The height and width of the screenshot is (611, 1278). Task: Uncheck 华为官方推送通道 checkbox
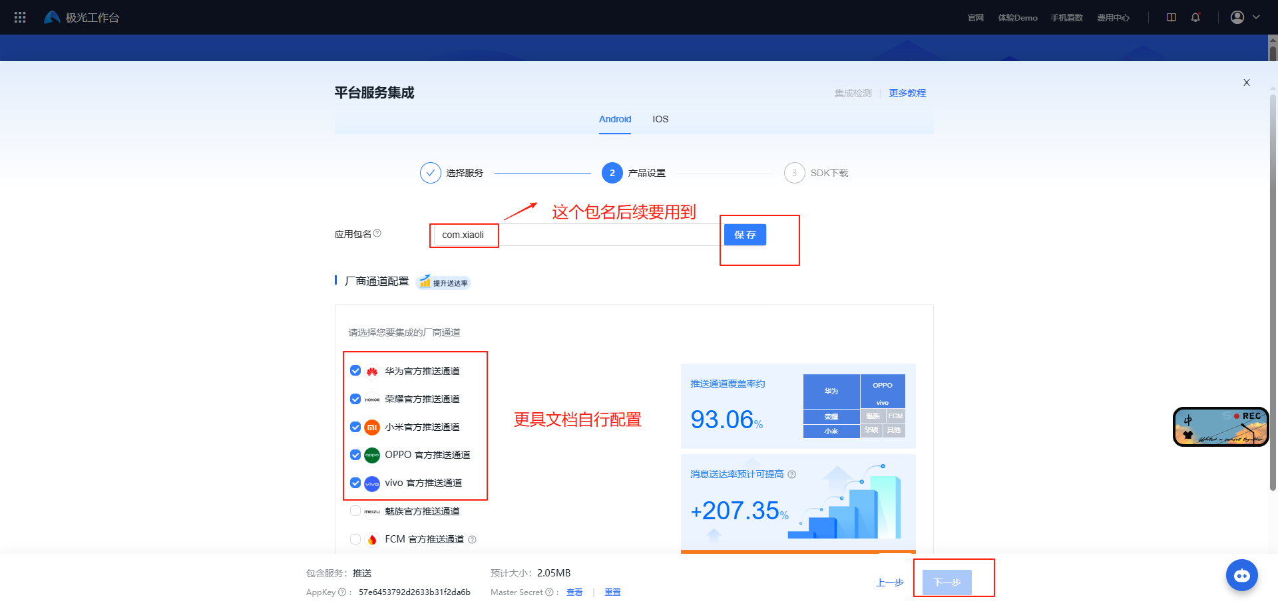click(x=355, y=370)
